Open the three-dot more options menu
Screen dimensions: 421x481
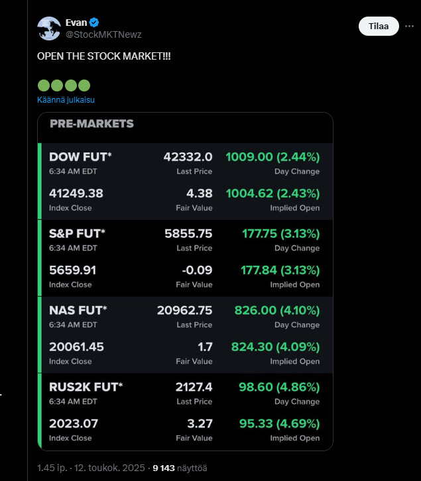point(409,27)
